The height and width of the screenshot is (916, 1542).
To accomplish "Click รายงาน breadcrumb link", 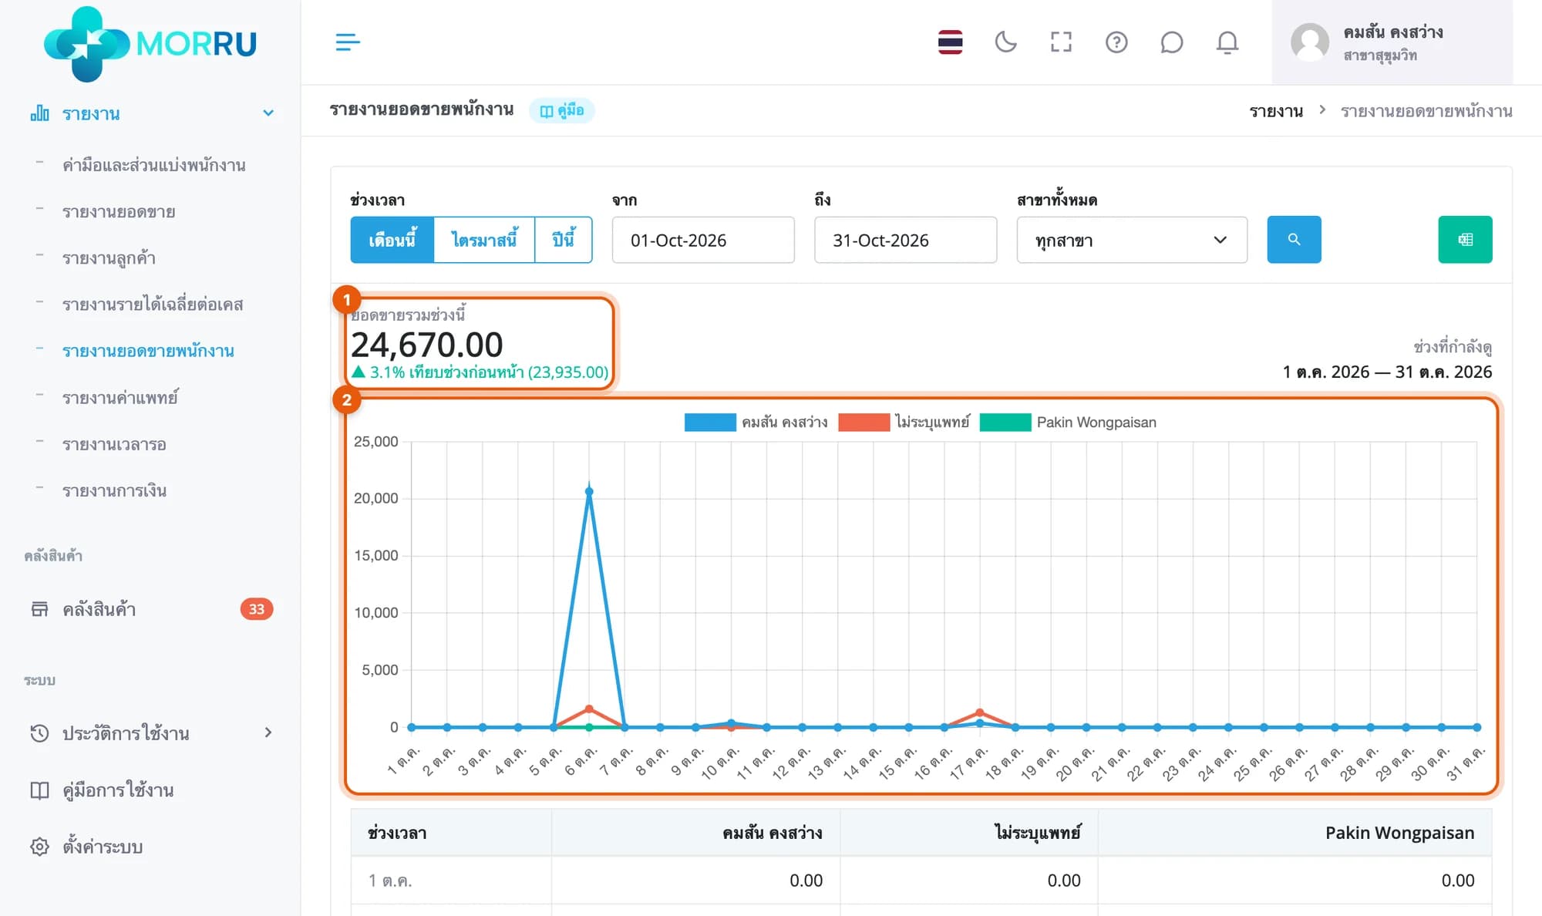I will (x=1276, y=111).
